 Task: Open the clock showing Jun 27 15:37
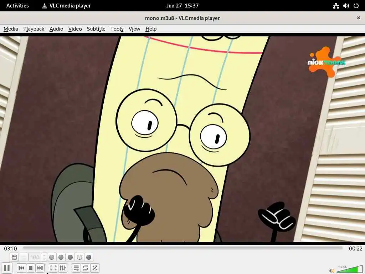click(x=182, y=6)
